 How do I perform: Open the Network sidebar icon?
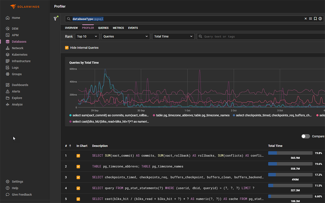coord(8,48)
